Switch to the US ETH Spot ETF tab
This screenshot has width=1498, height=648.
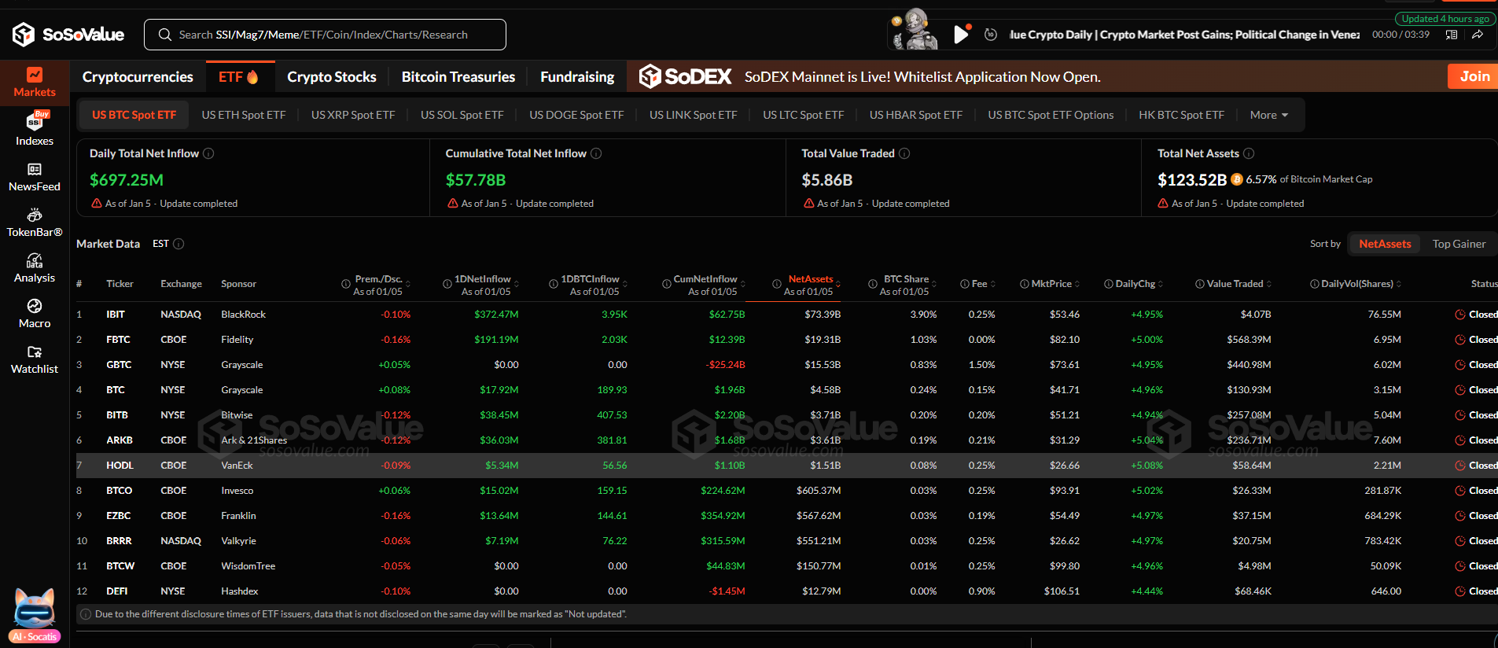[244, 115]
